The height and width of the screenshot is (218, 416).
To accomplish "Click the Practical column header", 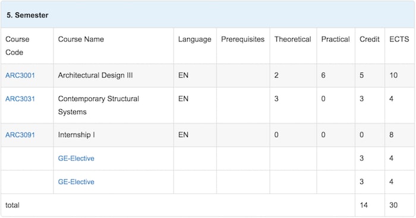I will tap(335, 39).
